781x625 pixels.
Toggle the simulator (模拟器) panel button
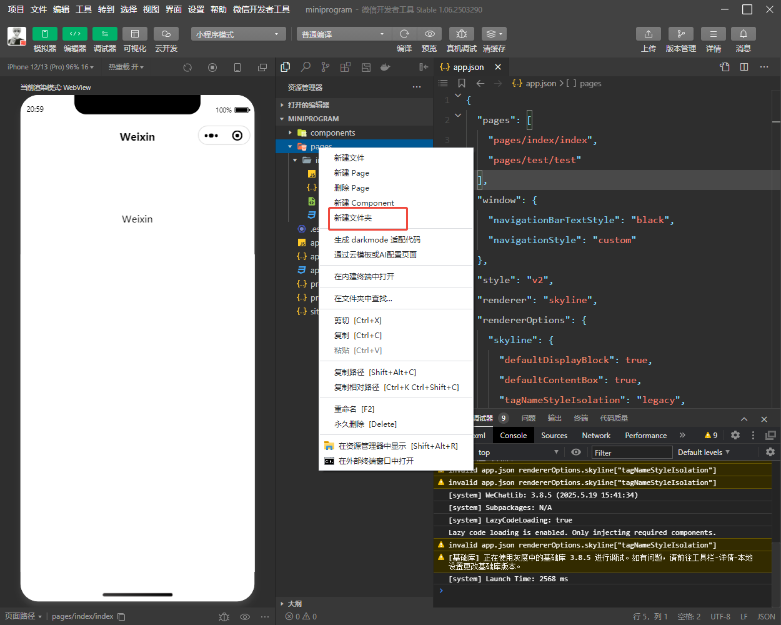[44, 34]
